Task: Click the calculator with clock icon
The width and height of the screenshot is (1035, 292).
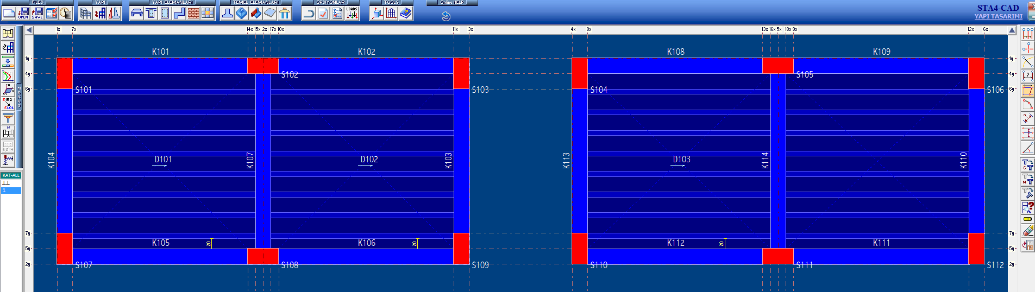Action: 66,13
